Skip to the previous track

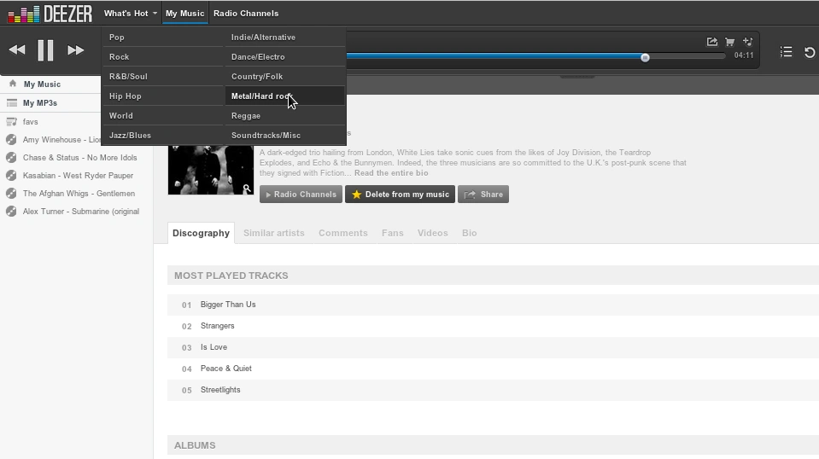click(x=17, y=50)
